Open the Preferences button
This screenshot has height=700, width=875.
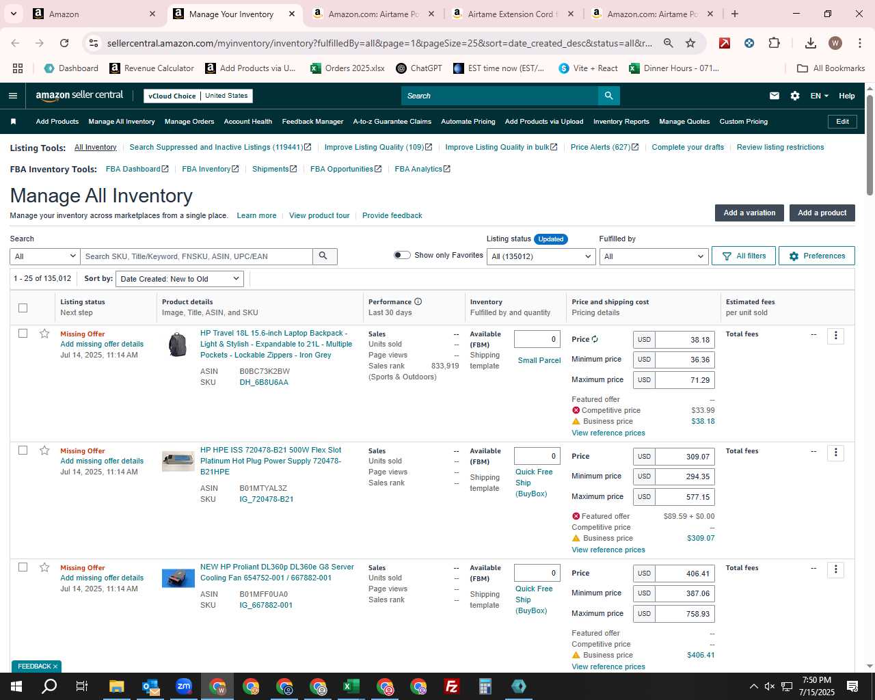817,256
